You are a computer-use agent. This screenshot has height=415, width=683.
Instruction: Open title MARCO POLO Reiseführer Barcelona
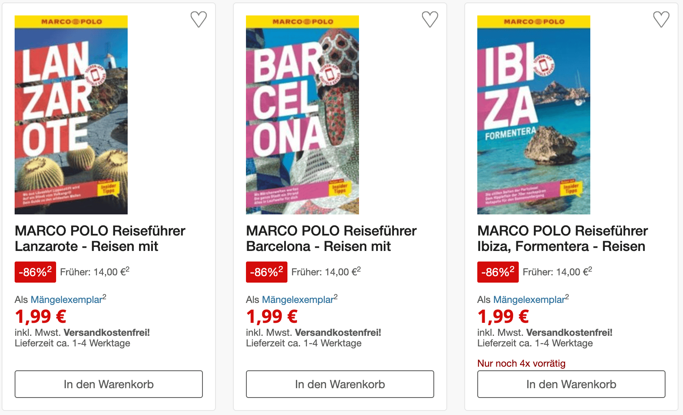[x=331, y=238]
